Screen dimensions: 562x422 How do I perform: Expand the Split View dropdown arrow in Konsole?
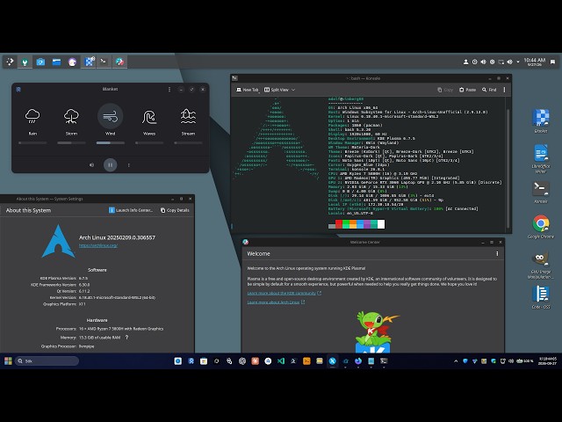293,90
